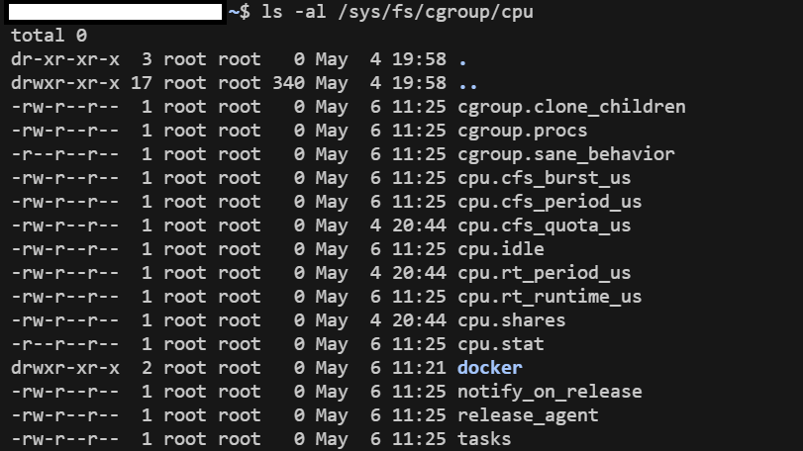This screenshot has height=451, width=803.
Task: Click cgroup.sane_behavior in the listing
Action: (566, 154)
